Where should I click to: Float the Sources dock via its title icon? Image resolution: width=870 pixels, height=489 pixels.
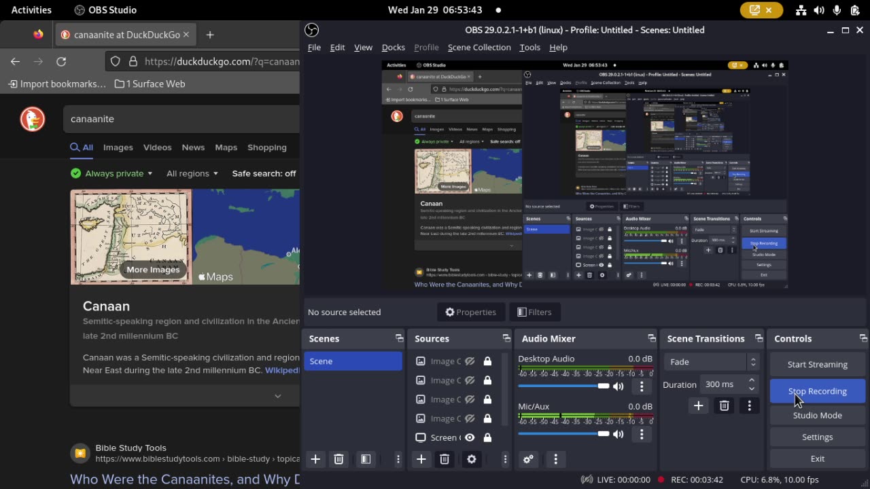coord(506,338)
